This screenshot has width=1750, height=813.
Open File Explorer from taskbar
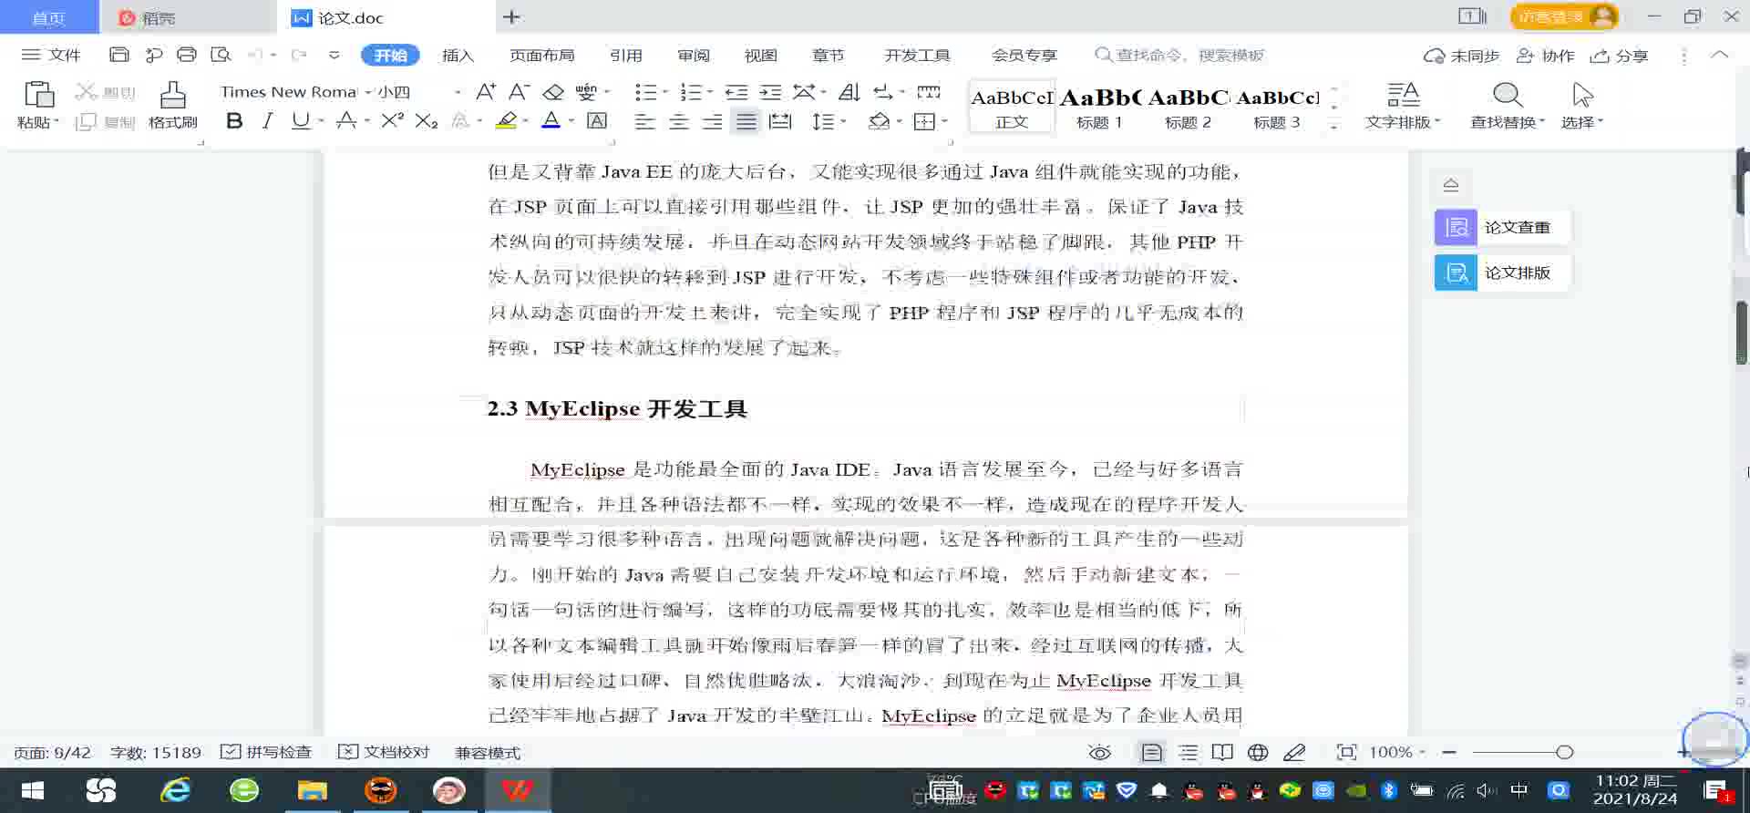(312, 790)
